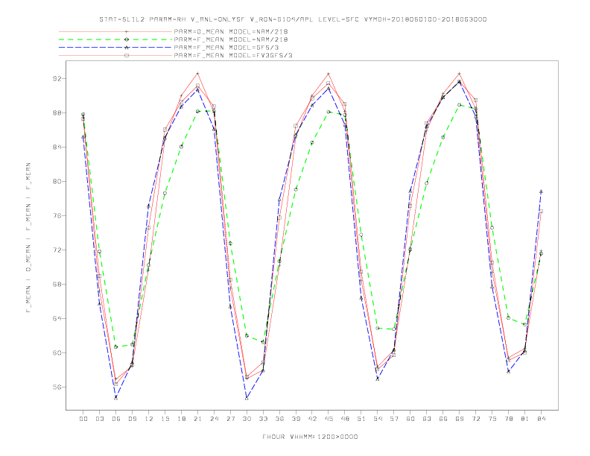This screenshot has width=590, height=456.
Task: Click x-axis forecast hour label 09
Action: [x=132, y=419]
